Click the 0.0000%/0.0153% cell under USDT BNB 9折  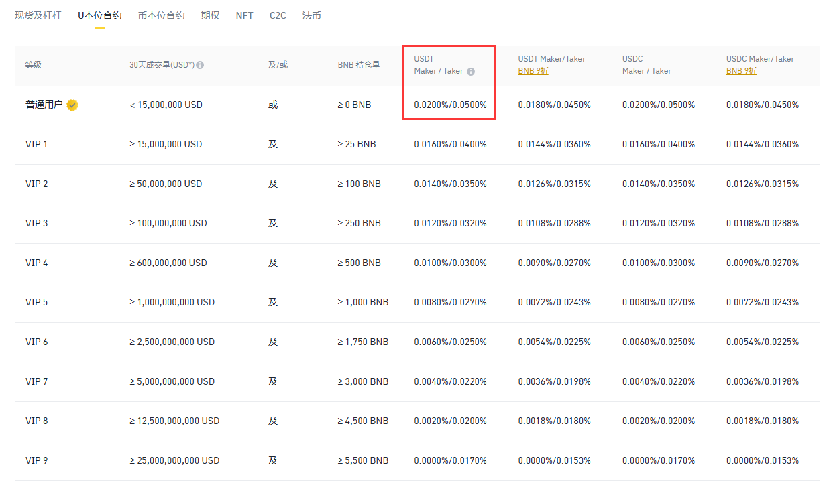[x=555, y=460]
